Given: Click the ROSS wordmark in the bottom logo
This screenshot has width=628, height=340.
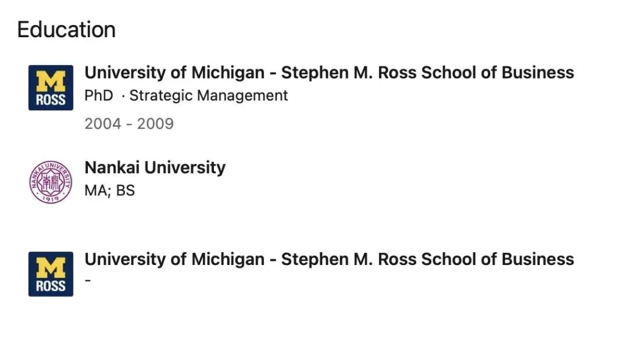Looking at the screenshot, I should tap(51, 287).
